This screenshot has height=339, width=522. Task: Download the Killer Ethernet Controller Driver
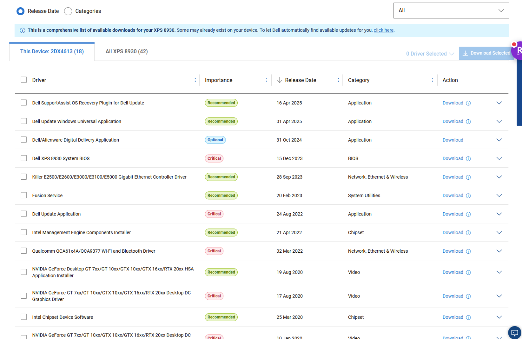(x=453, y=177)
